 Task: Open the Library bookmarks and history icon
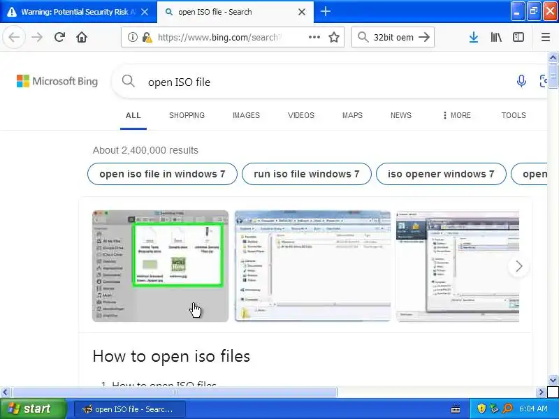(x=496, y=37)
